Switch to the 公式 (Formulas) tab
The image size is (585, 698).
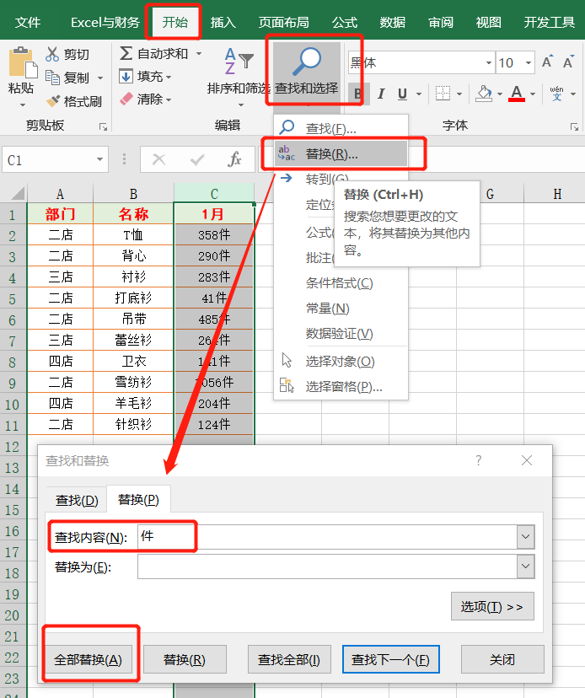345,22
